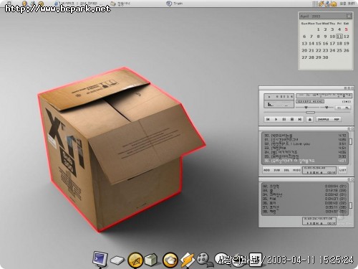Viewport: 358px width, 269px height.
Task: Open the LIST options button in playlist
Action: (x=342, y=170)
